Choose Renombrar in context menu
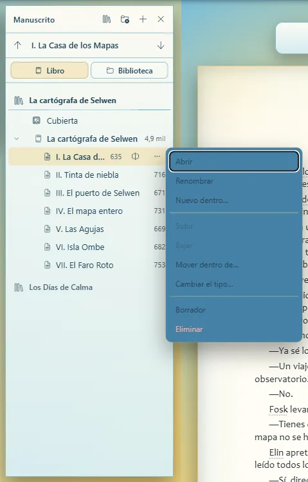 [234, 181]
